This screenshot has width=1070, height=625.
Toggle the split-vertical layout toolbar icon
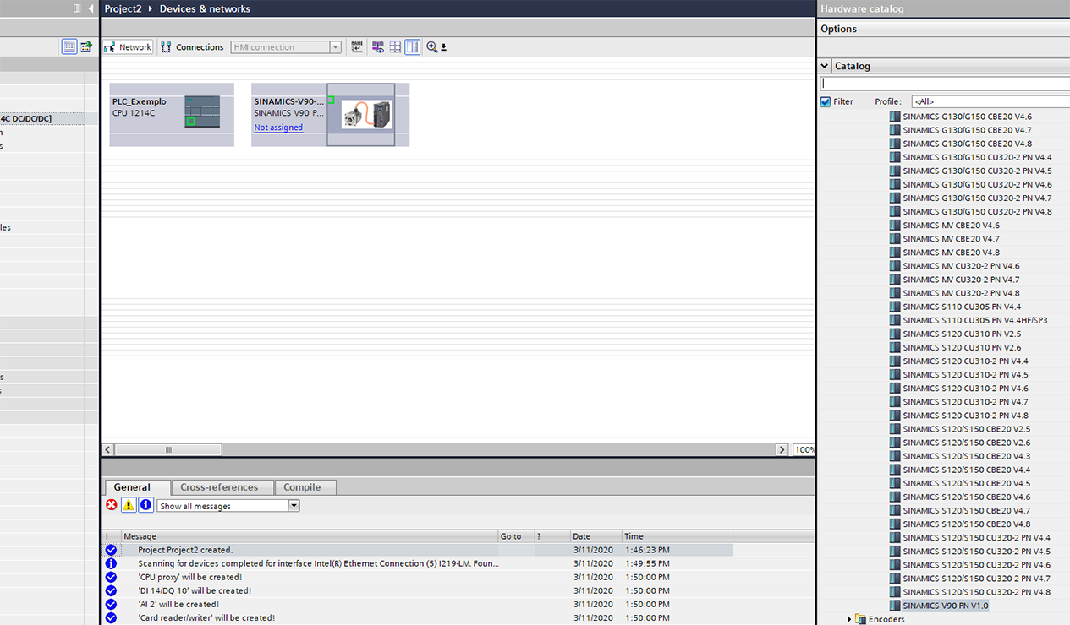pyautogui.click(x=412, y=47)
